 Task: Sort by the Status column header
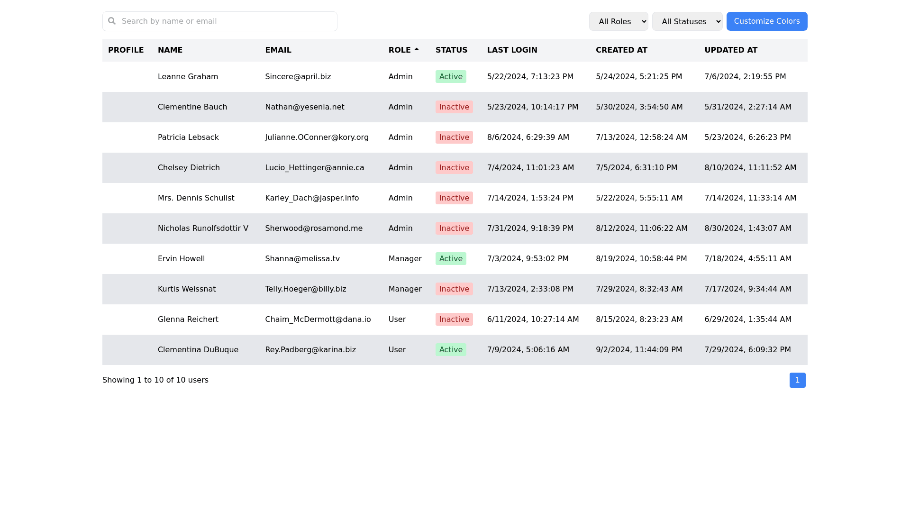click(451, 50)
